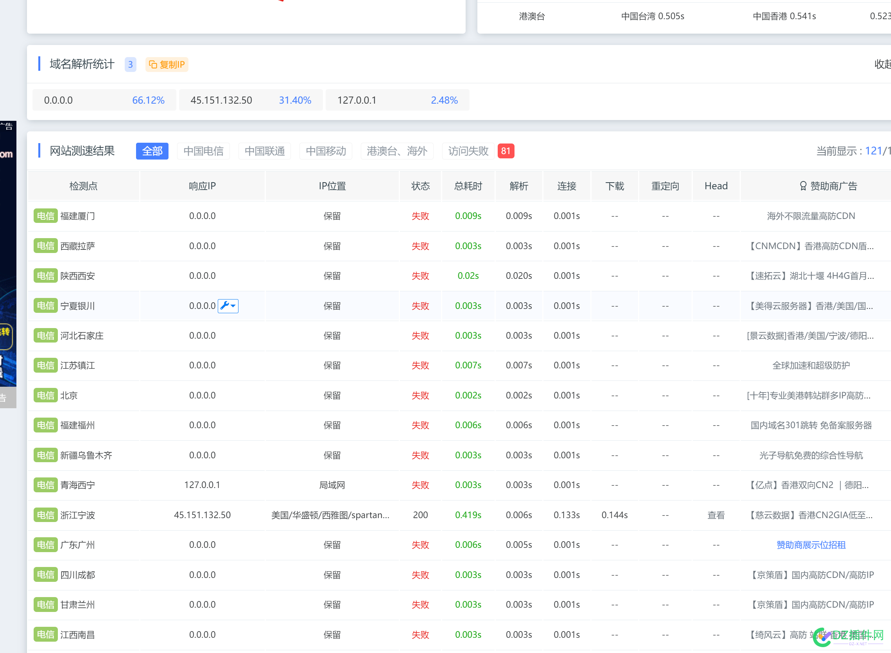891x653 pixels.
Task: Click the 电信 tag in 陕西西安 row
Action: click(45, 276)
